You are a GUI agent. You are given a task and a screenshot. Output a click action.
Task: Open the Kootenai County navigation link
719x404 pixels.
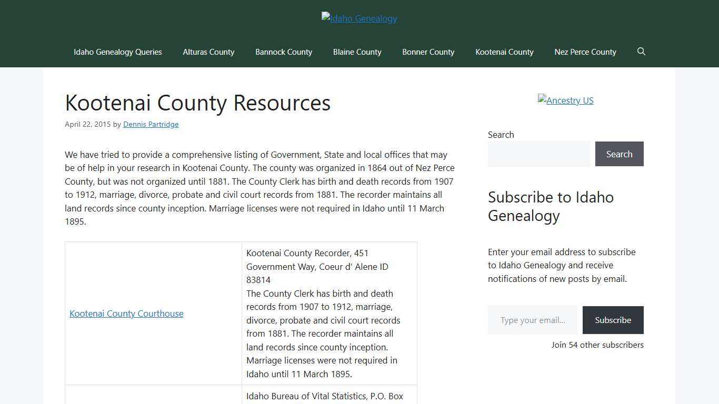[504, 52]
